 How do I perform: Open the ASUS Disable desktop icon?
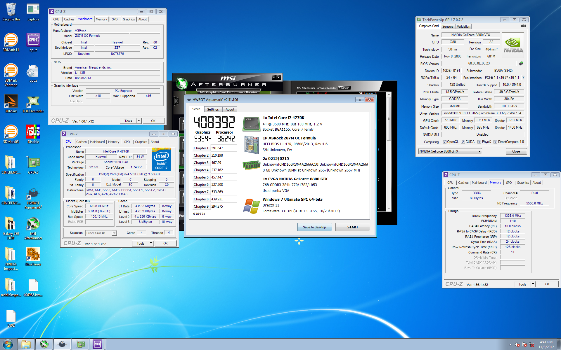(33, 134)
